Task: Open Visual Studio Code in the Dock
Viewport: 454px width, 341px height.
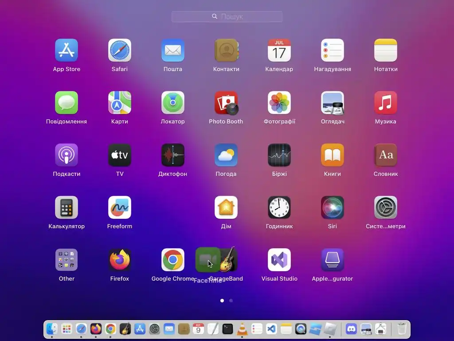Action: point(272,329)
